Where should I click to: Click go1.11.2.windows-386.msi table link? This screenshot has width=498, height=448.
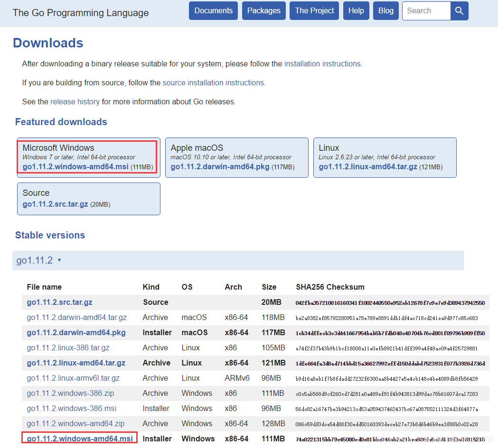pyautogui.click(x=72, y=408)
